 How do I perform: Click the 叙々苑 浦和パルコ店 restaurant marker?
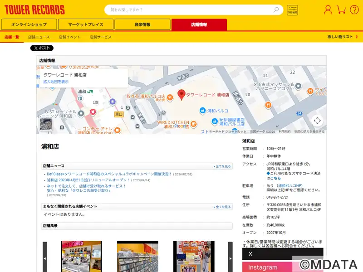(x=170, y=97)
